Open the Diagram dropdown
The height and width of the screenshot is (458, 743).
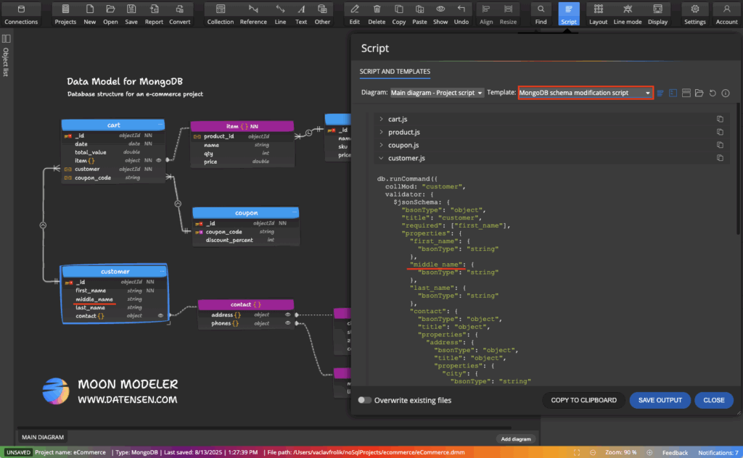click(436, 93)
